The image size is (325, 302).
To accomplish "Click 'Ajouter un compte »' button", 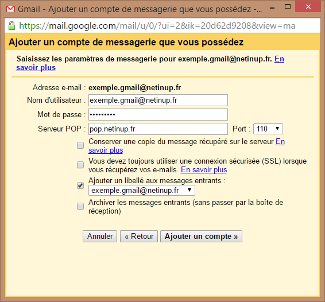I will (x=202, y=237).
